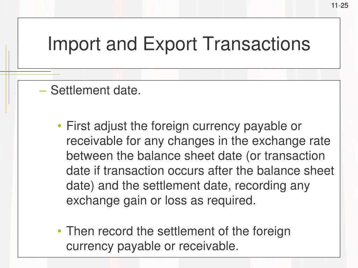Click the line receivable for any changes
This screenshot has width=358, height=268.
pyautogui.click(x=198, y=141)
